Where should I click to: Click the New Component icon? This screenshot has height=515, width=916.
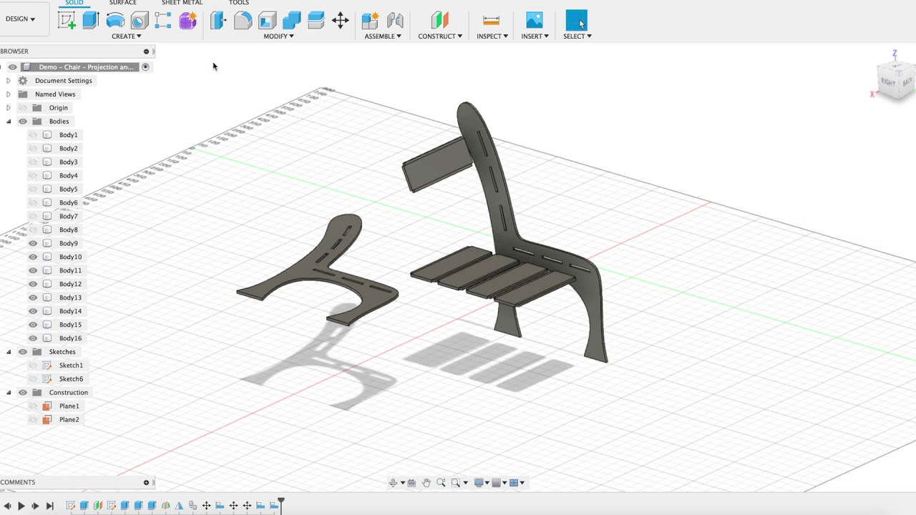tap(370, 20)
